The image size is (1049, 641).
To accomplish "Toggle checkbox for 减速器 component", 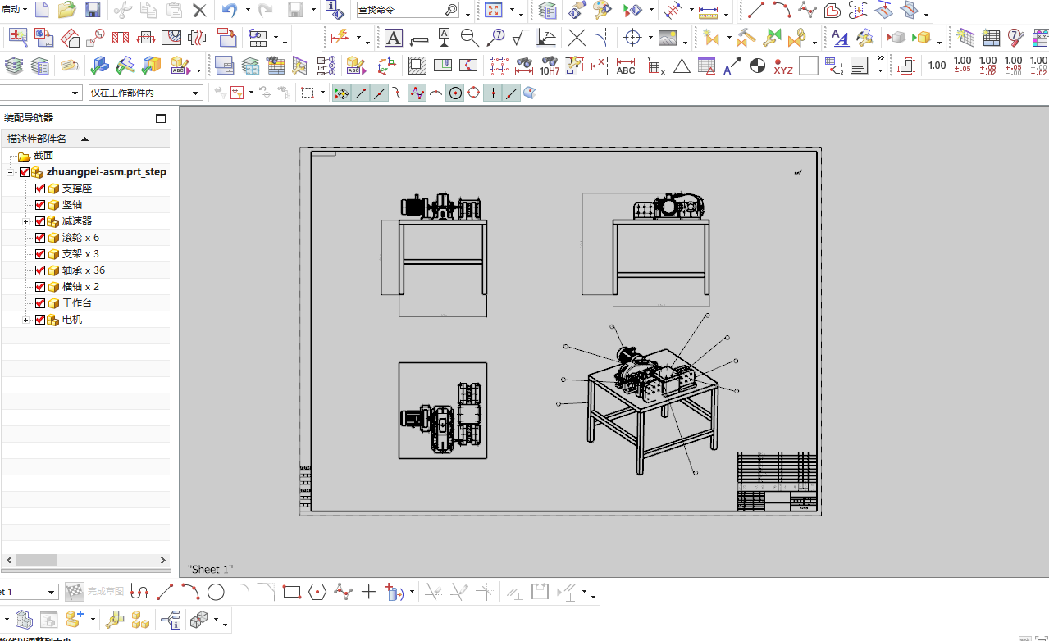I will click(x=40, y=221).
